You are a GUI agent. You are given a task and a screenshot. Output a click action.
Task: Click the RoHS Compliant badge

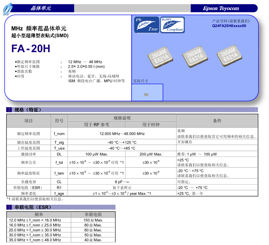tap(172, 24)
